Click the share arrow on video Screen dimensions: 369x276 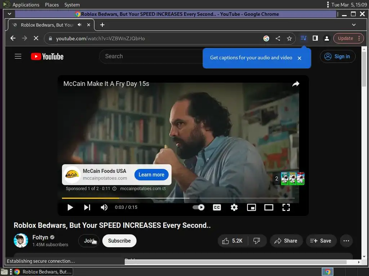(x=296, y=84)
